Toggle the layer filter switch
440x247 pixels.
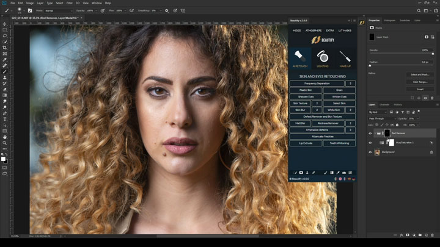pyautogui.click(x=419, y=112)
